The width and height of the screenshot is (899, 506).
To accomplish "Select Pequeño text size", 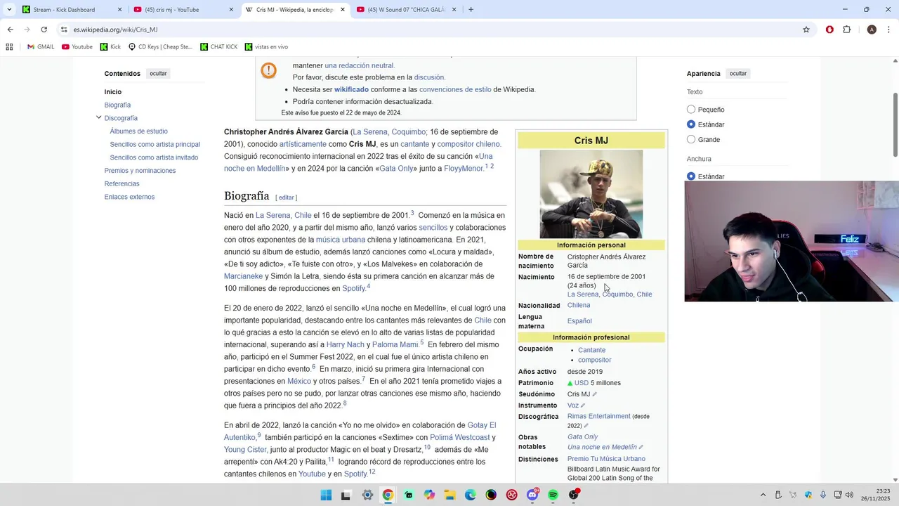I will pos(691,110).
